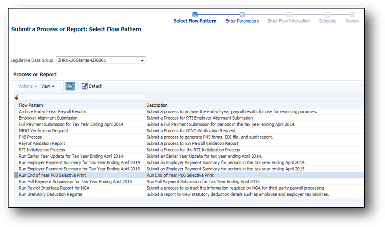Click description 'Submit an Earlier Year Update' for 2014
This screenshot has height=227, width=385.
coord(204,156)
